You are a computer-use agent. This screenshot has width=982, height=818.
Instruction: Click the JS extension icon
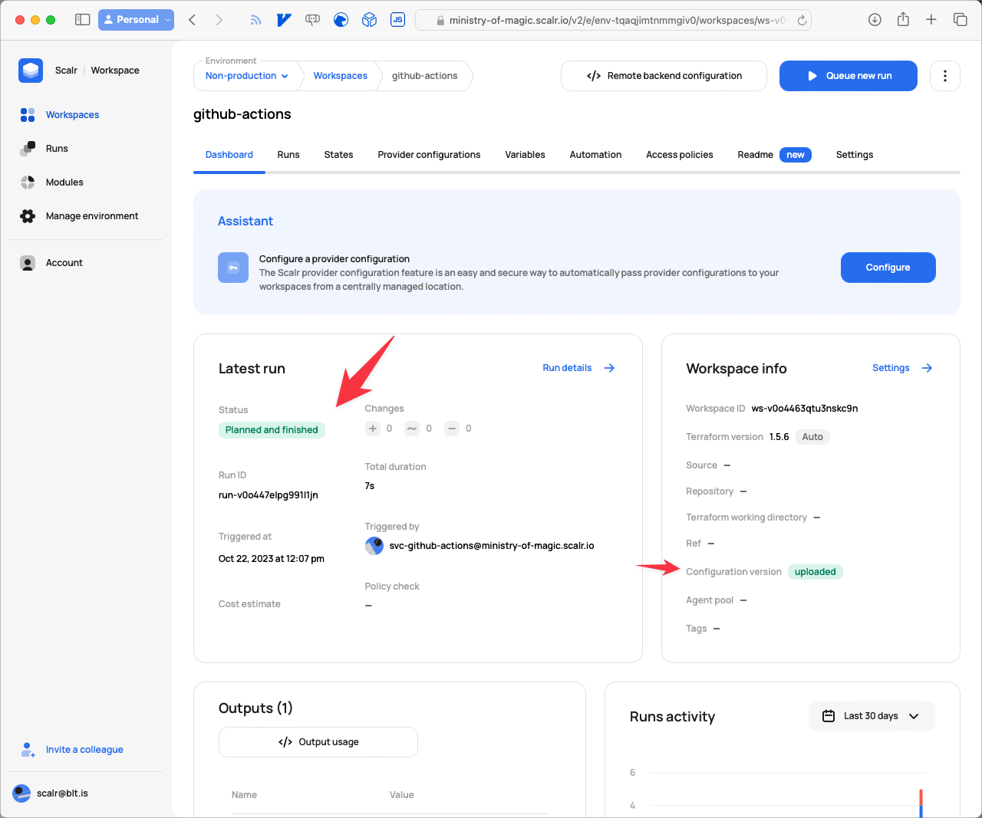tap(397, 20)
